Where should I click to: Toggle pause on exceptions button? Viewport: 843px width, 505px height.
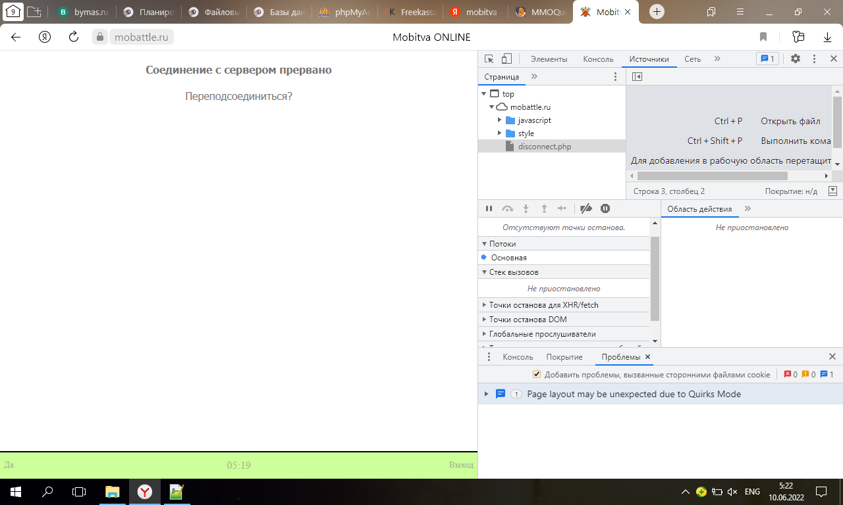click(605, 208)
